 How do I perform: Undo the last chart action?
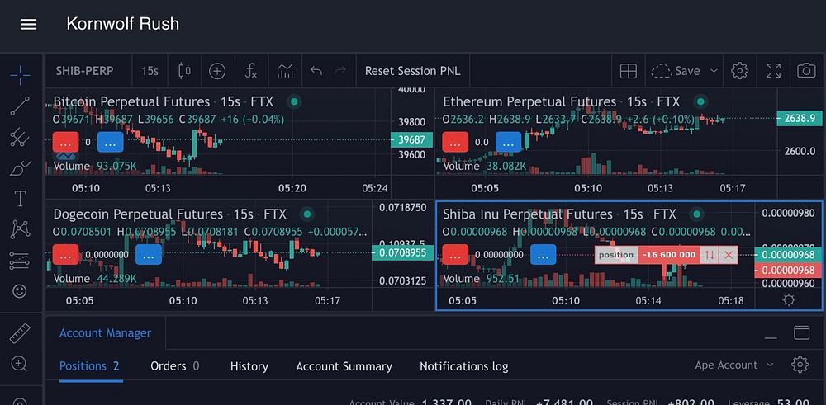pyautogui.click(x=316, y=70)
